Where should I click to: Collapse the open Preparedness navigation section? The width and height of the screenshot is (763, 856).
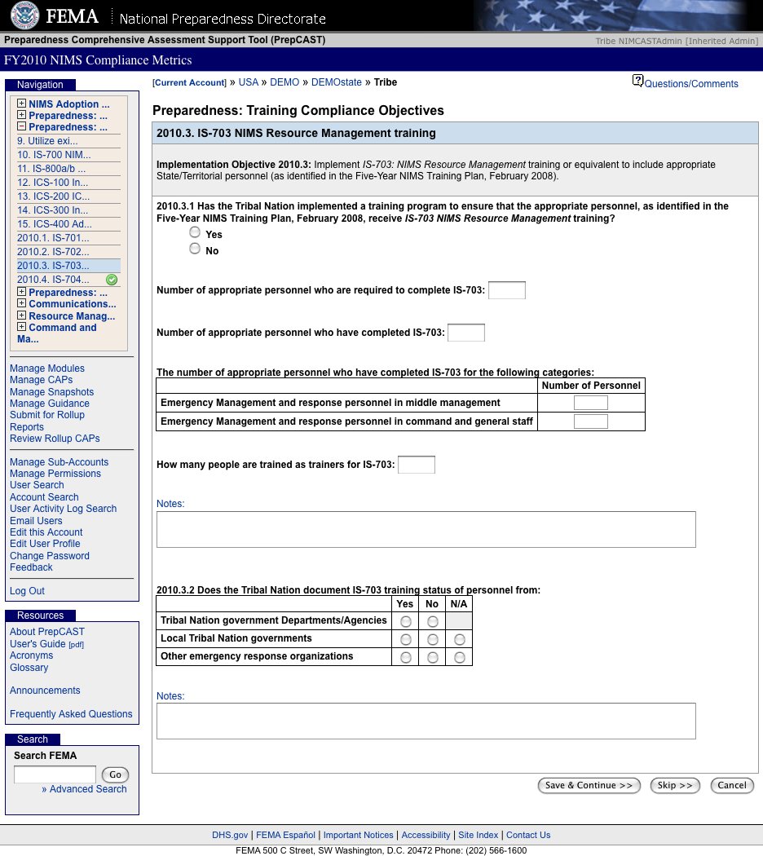(x=21, y=126)
